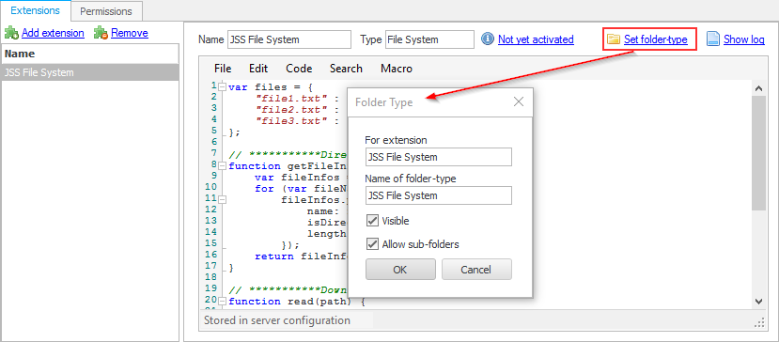Click the Remove extension puzzle icon
The image size is (779, 342).
[101, 33]
